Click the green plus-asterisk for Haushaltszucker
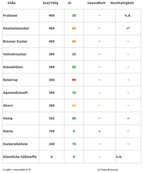Viewport: 143px width, 173px height. (128, 28)
